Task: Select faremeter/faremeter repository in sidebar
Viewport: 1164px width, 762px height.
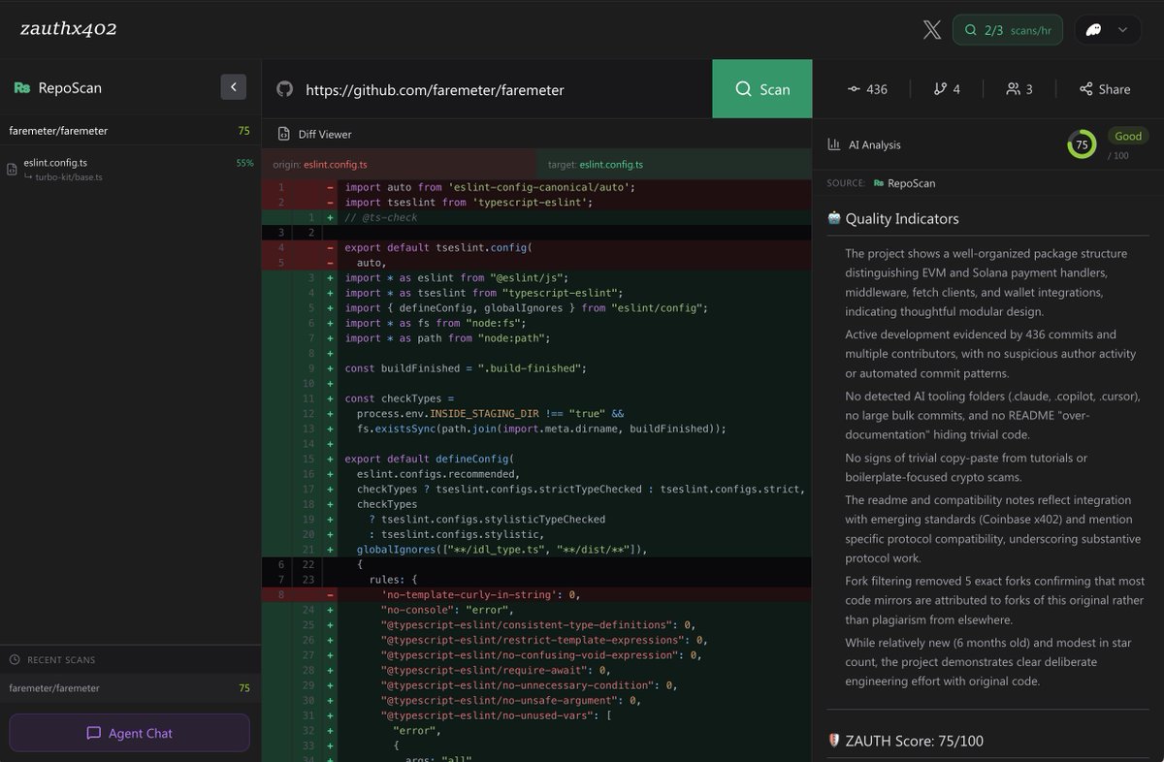Action: pos(130,131)
